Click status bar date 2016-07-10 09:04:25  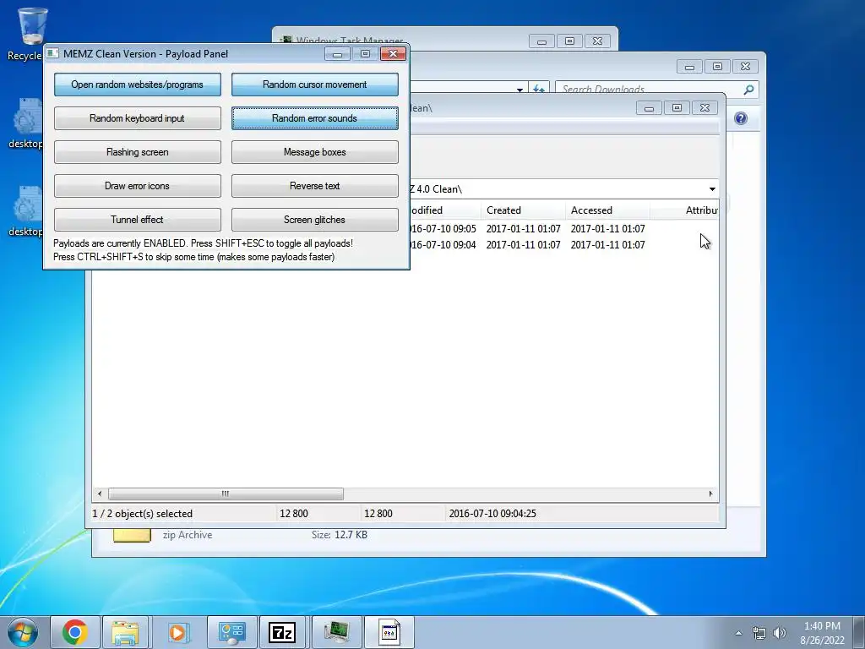[x=492, y=513]
